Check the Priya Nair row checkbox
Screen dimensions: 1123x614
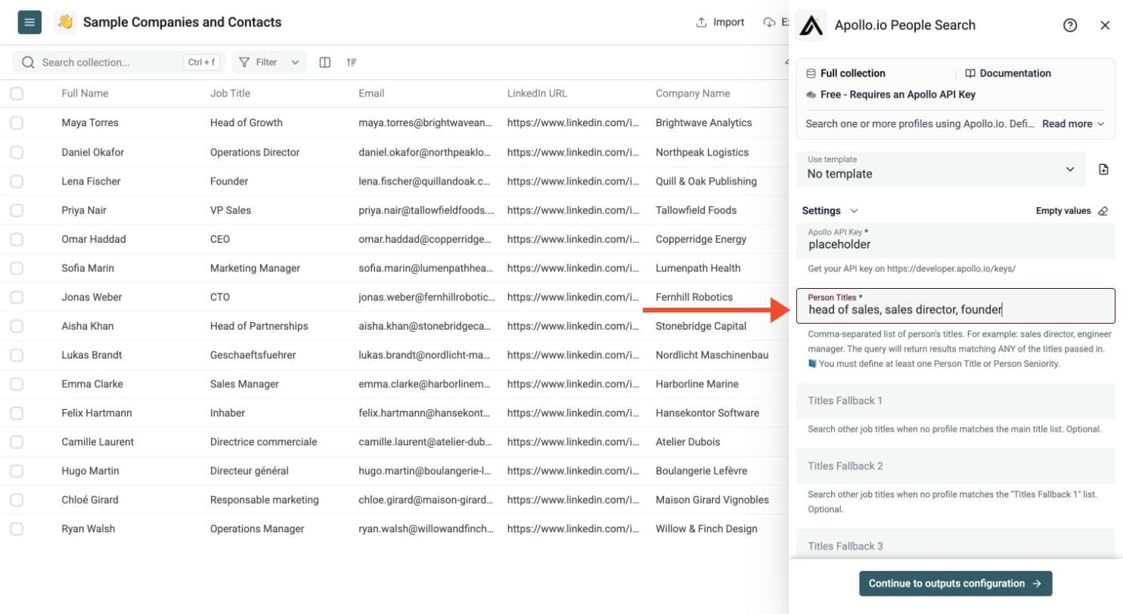coord(17,210)
